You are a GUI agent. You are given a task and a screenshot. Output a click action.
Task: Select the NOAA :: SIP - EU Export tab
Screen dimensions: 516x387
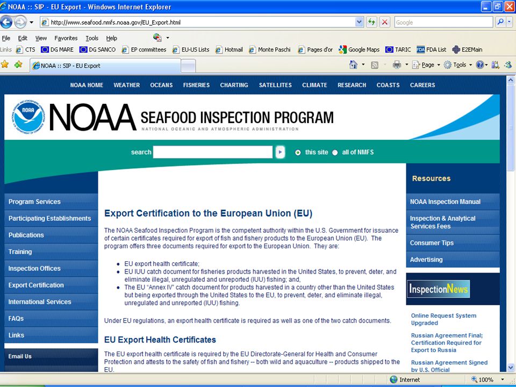point(105,66)
